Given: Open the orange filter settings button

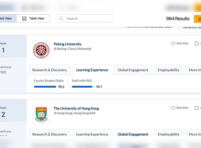Looking at the screenshot, I should [198, 19].
